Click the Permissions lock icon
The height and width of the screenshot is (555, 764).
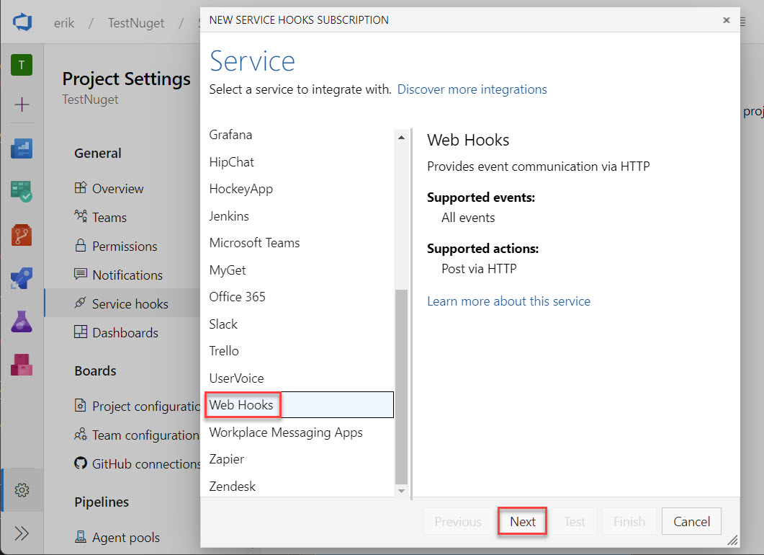(x=81, y=245)
